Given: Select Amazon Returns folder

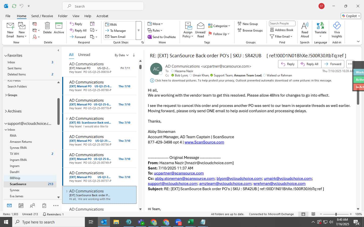Looking at the screenshot, I should point(21,142).
